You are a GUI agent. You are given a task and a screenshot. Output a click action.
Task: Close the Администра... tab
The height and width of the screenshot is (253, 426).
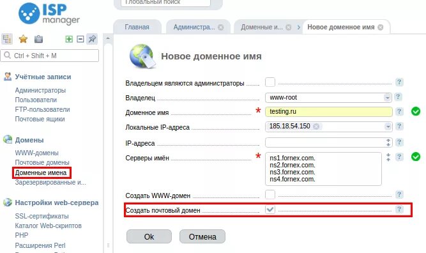point(221,27)
